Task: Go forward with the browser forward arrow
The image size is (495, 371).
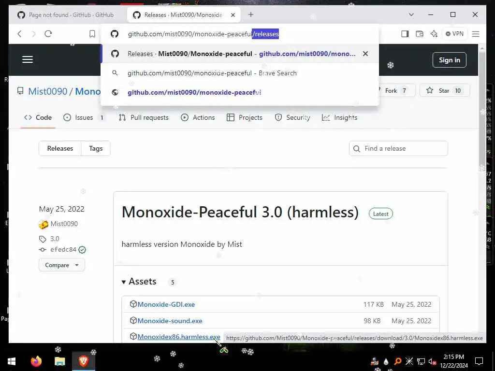Action: tap(34, 34)
